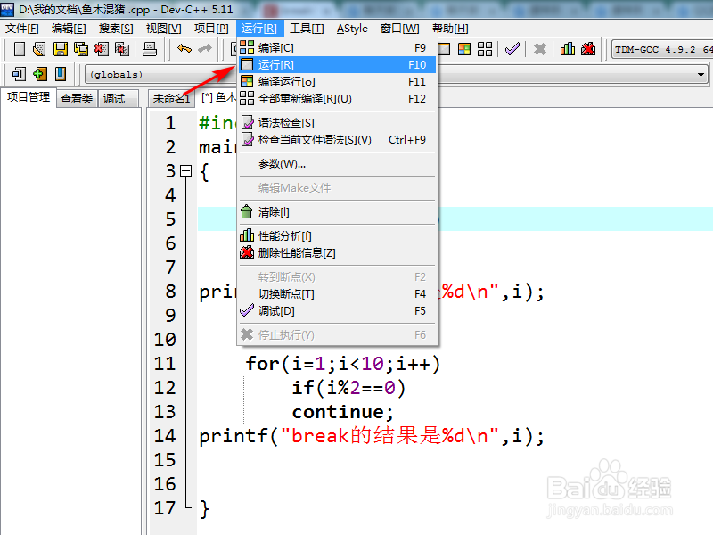
Task: Choose 切换断点[T] menu entry
Action: pos(337,294)
